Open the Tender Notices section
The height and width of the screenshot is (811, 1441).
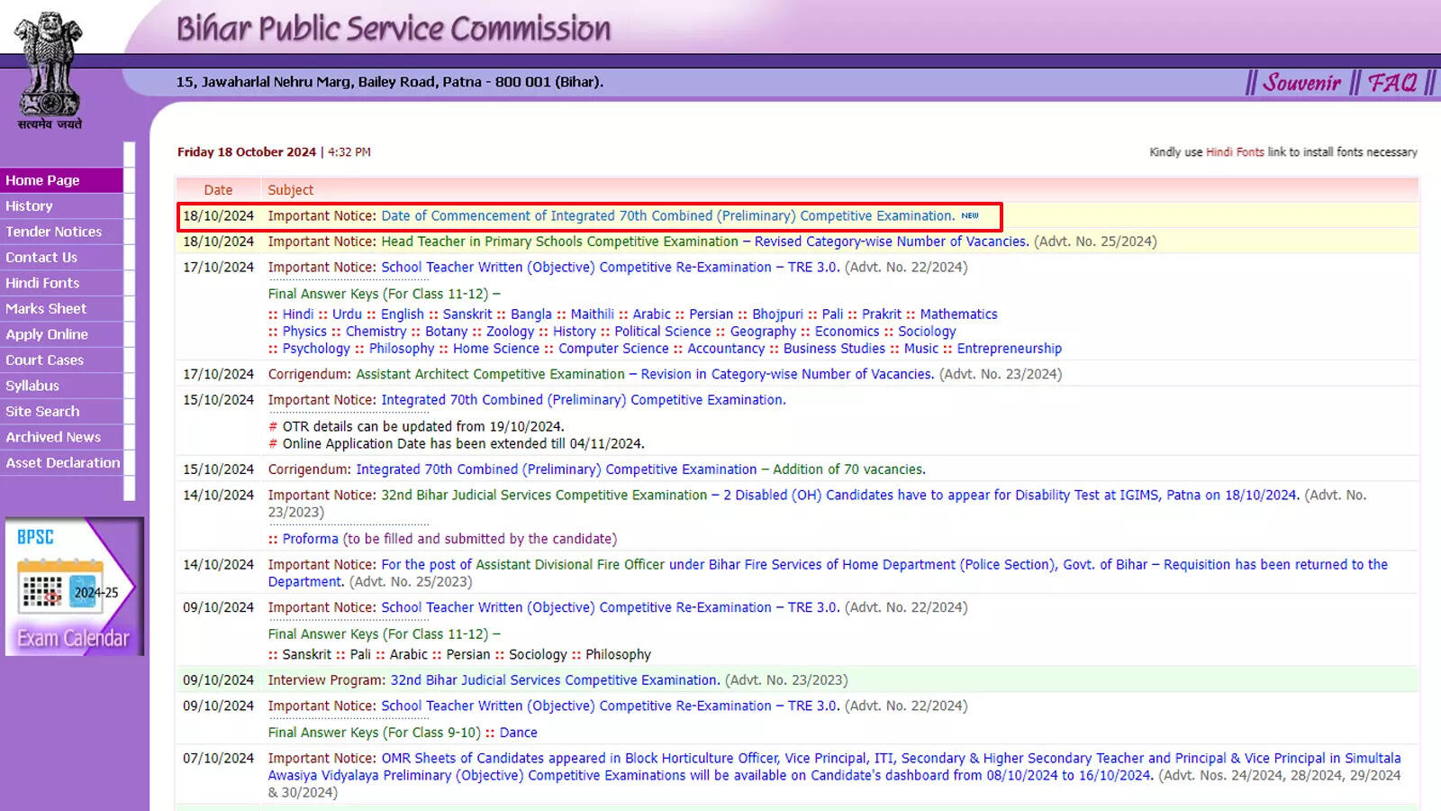pos(53,232)
